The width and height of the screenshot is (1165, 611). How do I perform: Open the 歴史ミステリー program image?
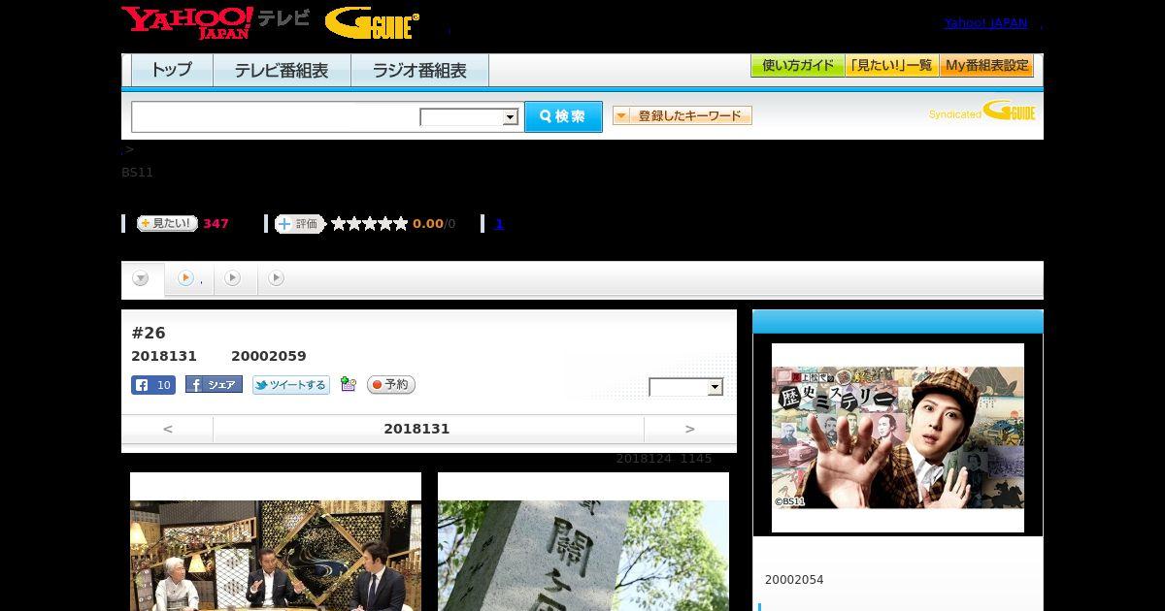tap(898, 437)
